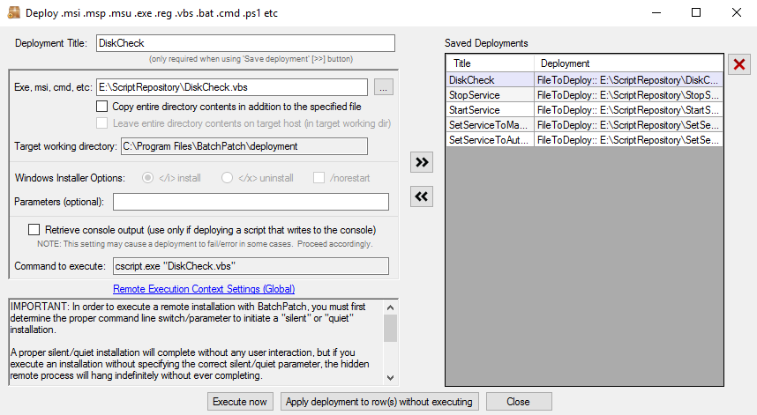
Task: Click the Command to execute field
Action: (251, 266)
